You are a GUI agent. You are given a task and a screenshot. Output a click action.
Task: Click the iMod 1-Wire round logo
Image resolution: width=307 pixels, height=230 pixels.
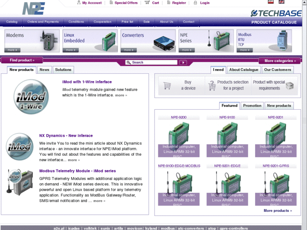[31, 97]
